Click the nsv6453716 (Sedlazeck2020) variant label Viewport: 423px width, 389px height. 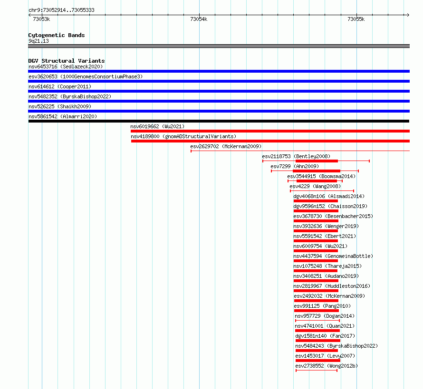66,66
